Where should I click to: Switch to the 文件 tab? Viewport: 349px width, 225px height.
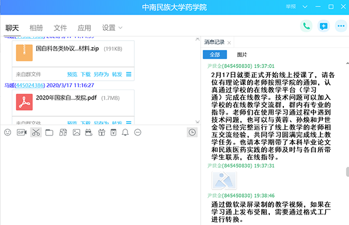click(x=60, y=28)
